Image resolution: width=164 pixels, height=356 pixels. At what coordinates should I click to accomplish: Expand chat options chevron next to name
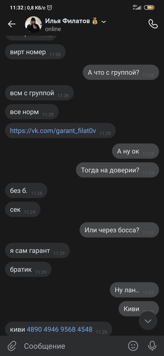click(x=104, y=22)
